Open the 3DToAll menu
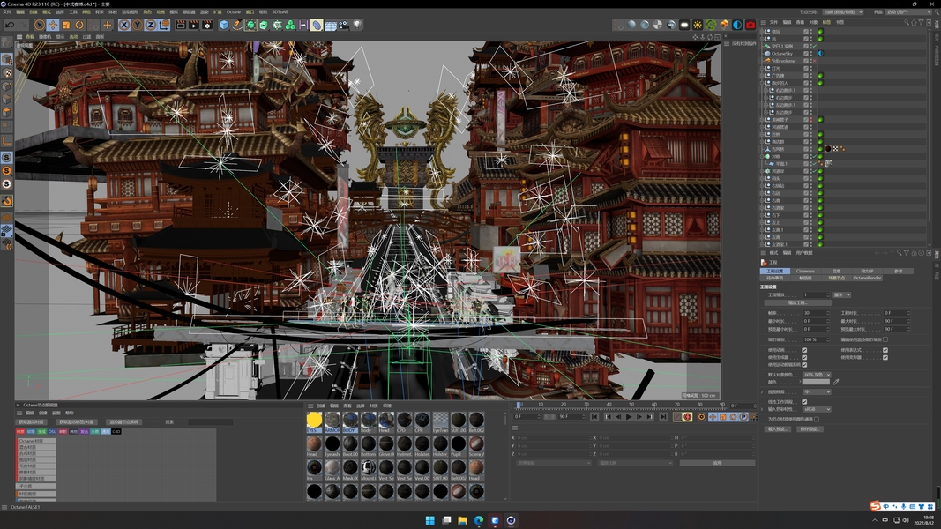The height and width of the screenshot is (529, 941). pos(280,11)
